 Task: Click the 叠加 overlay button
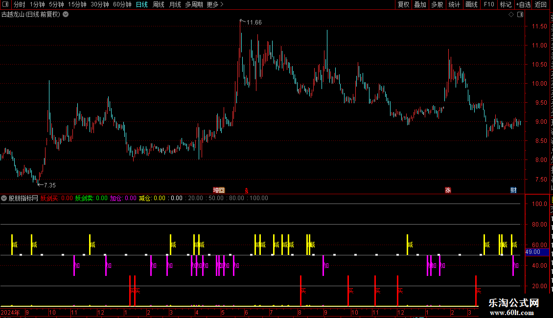coord(420,4)
